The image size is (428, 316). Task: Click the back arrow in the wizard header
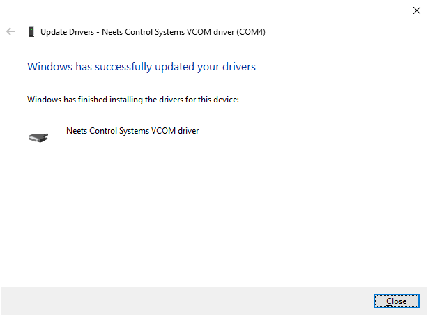point(10,31)
